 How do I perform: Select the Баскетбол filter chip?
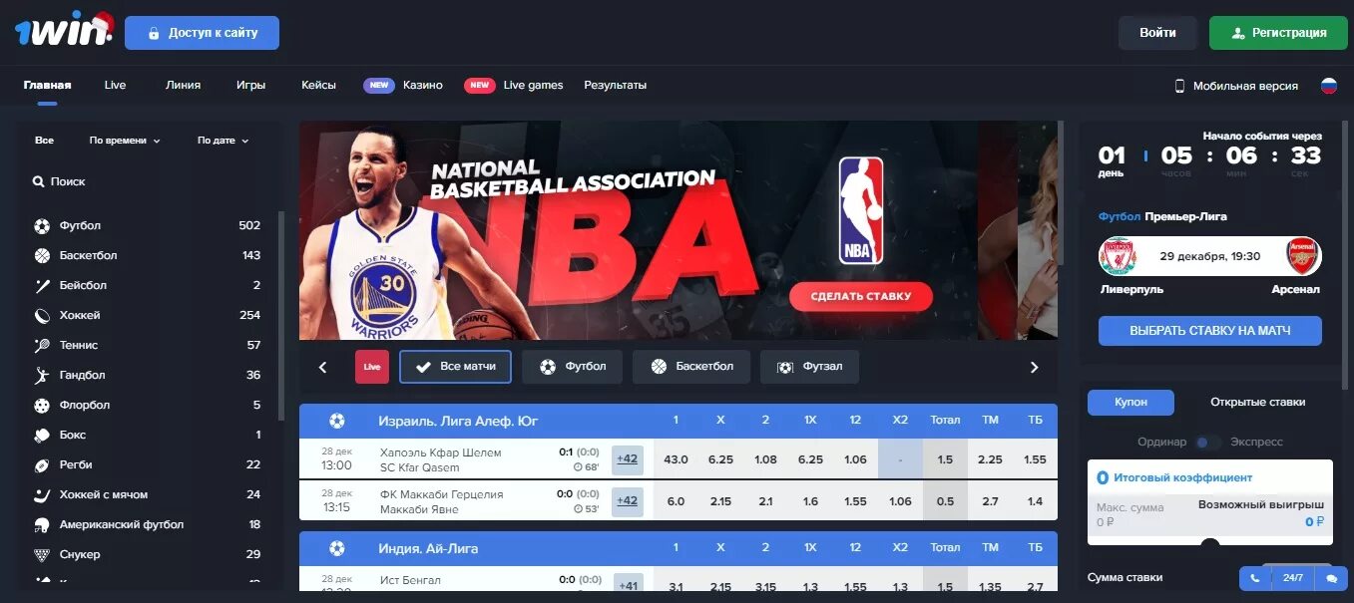pos(691,367)
